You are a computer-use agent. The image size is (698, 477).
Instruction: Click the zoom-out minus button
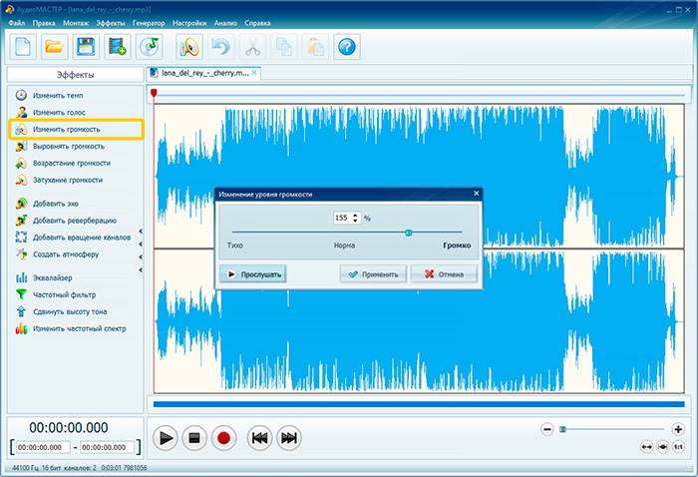pyautogui.click(x=547, y=429)
